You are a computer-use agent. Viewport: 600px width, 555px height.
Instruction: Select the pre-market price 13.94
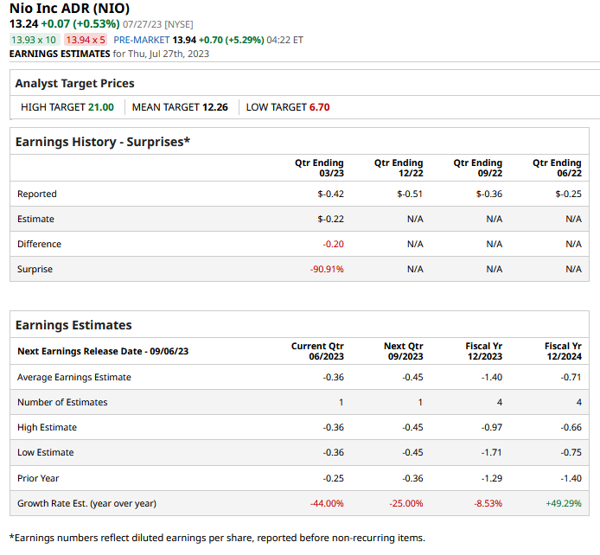pyautogui.click(x=184, y=40)
